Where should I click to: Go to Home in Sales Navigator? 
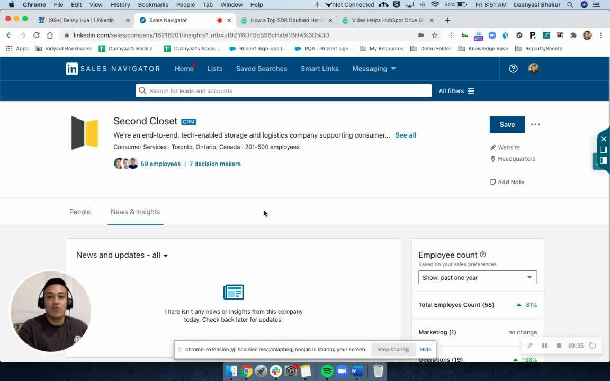click(x=184, y=69)
